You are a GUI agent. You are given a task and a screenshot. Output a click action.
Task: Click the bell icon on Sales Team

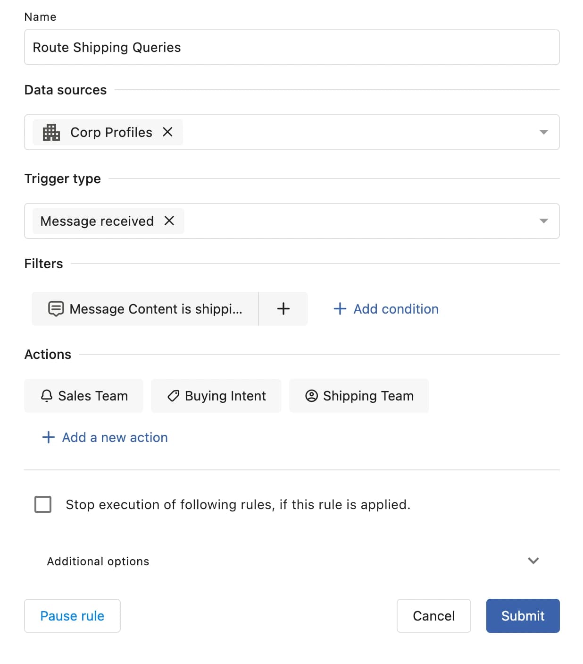47,396
